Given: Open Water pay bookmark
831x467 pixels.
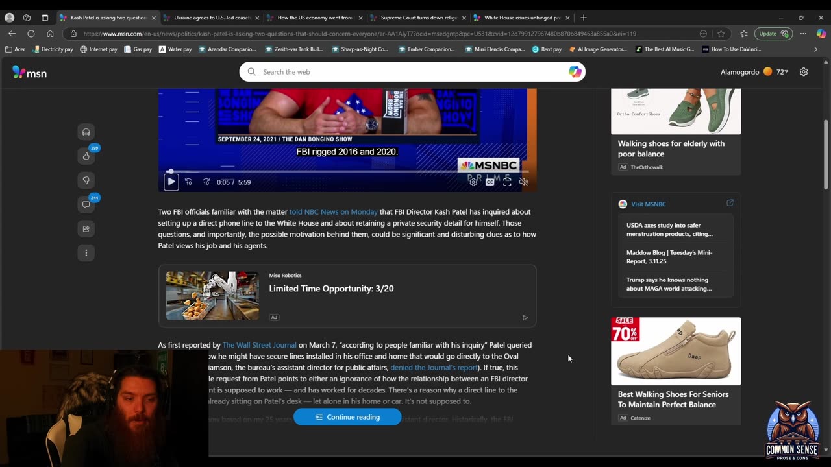Looking at the screenshot, I should 175,49.
